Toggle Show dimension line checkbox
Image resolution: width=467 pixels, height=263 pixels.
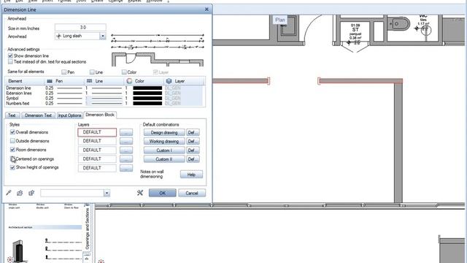[10, 56]
